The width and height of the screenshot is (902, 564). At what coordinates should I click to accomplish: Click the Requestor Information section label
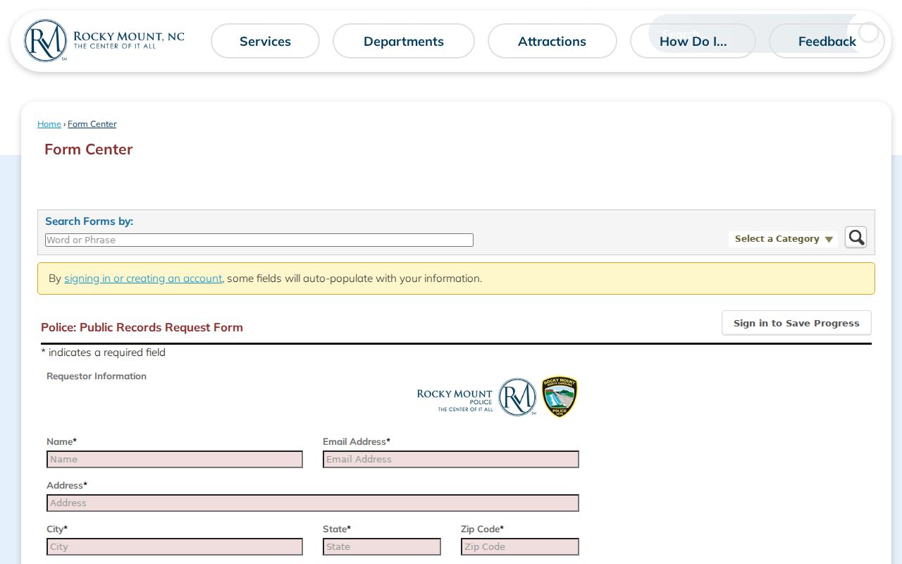[97, 376]
